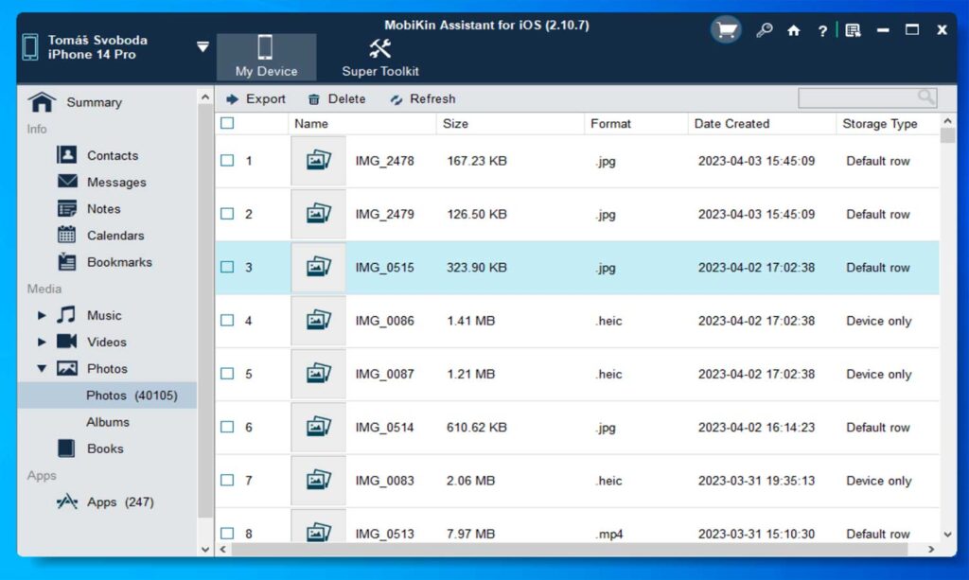Switch to the Super Toolkit tab

tap(380, 58)
